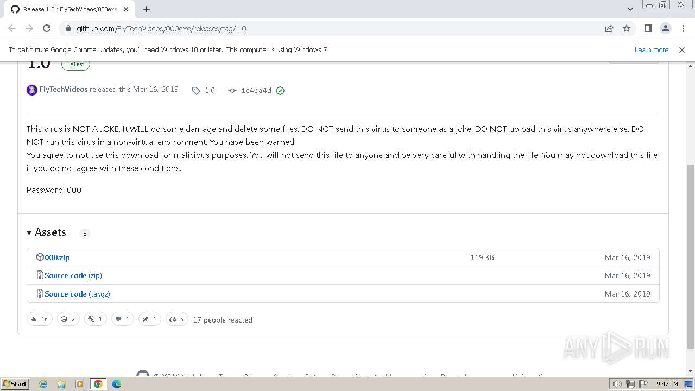The width and height of the screenshot is (695, 391).
Task: Open the Windows Start menu
Action: (x=15, y=384)
